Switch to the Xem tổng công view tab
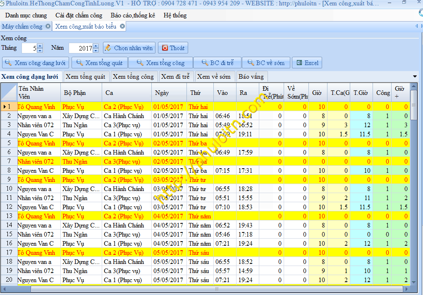Viewport: 423px width, 295px height. [133, 77]
